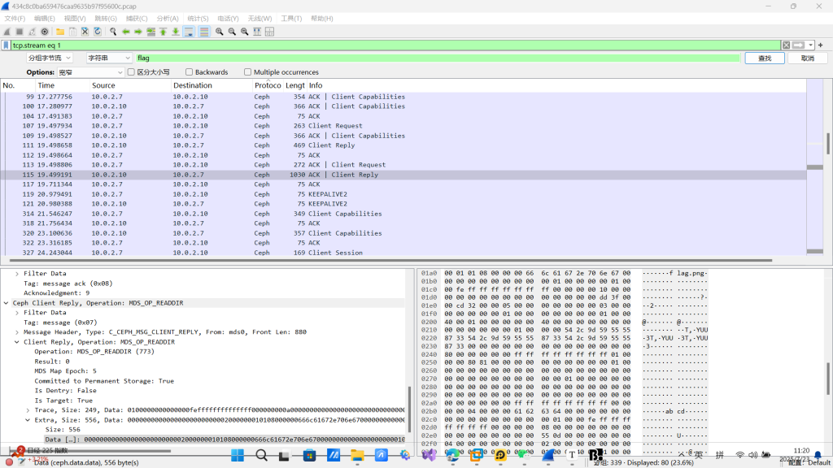Enable the 区分大小写 checkbox

pyautogui.click(x=132, y=72)
